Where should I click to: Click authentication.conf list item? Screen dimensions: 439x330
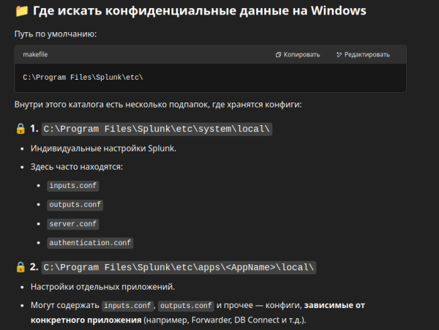click(90, 243)
